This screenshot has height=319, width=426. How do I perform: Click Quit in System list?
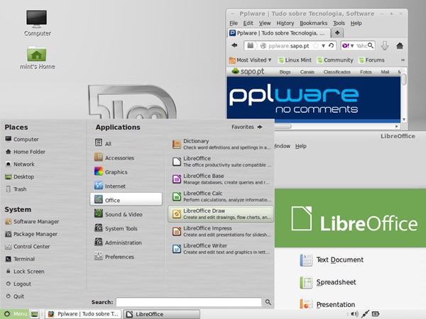coord(15,296)
